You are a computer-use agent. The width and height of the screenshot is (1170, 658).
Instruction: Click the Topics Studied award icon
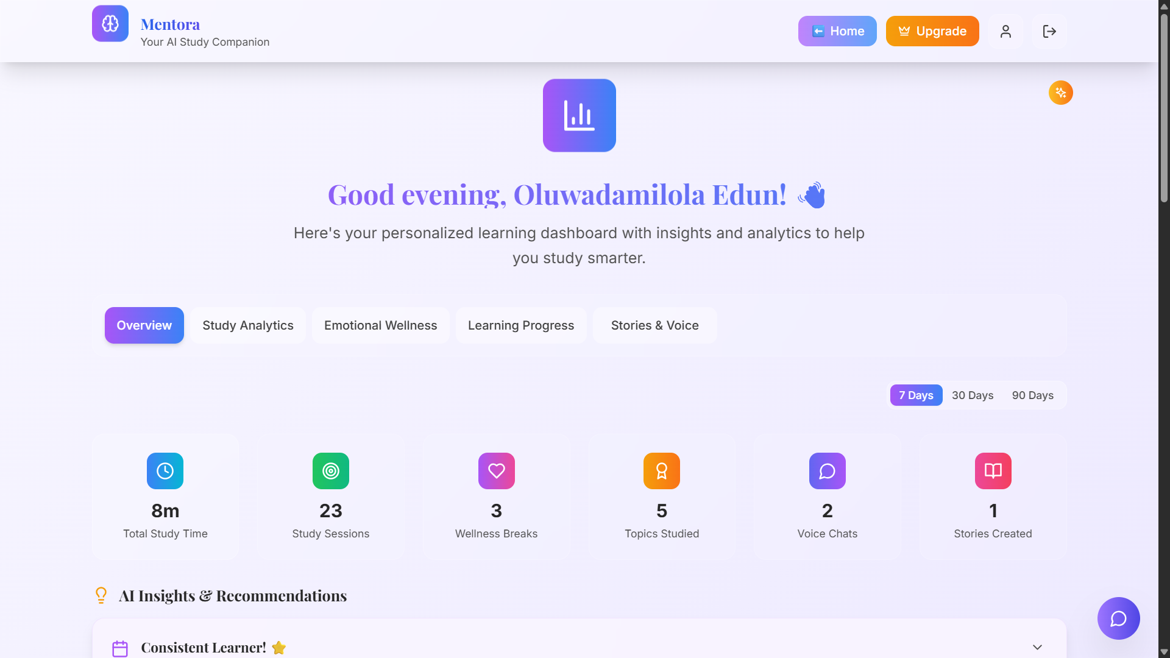tap(662, 471)
